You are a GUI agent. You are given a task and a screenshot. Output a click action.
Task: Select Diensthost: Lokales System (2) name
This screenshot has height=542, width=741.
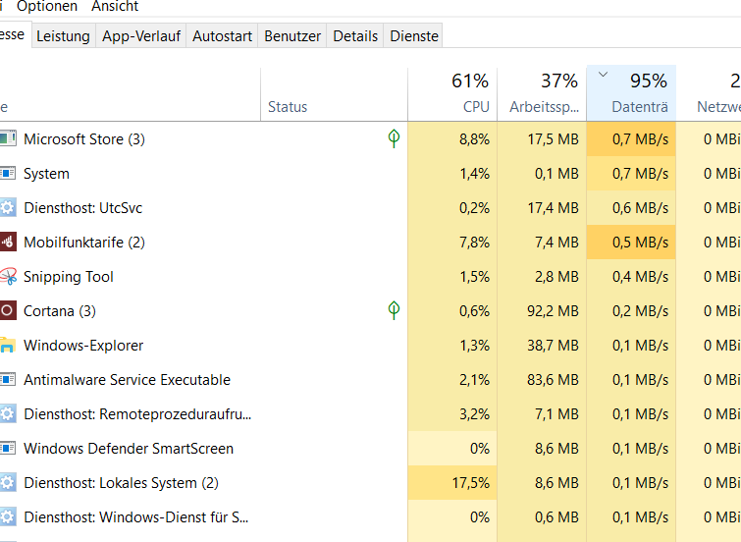point(121,483)
